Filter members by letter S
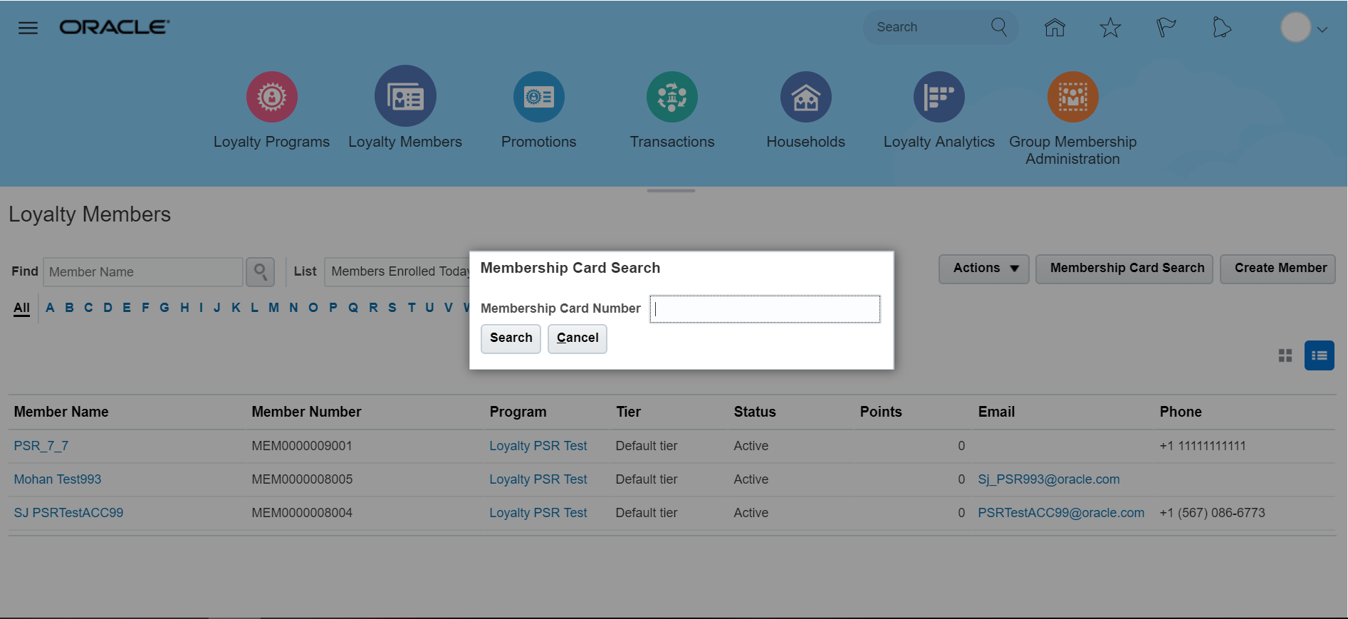 coord(392,308)
